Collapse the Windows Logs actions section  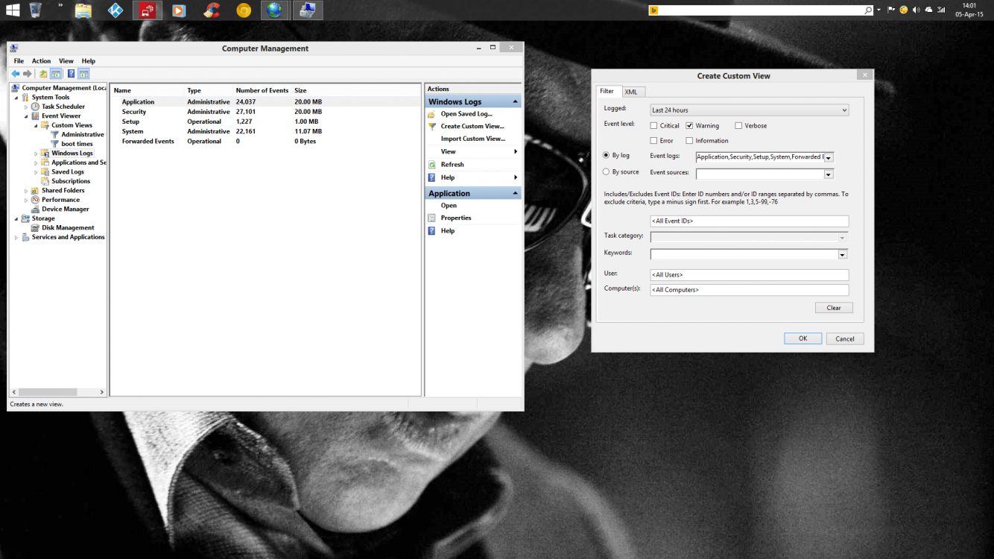pyautogui.click(x=514, y=101)
